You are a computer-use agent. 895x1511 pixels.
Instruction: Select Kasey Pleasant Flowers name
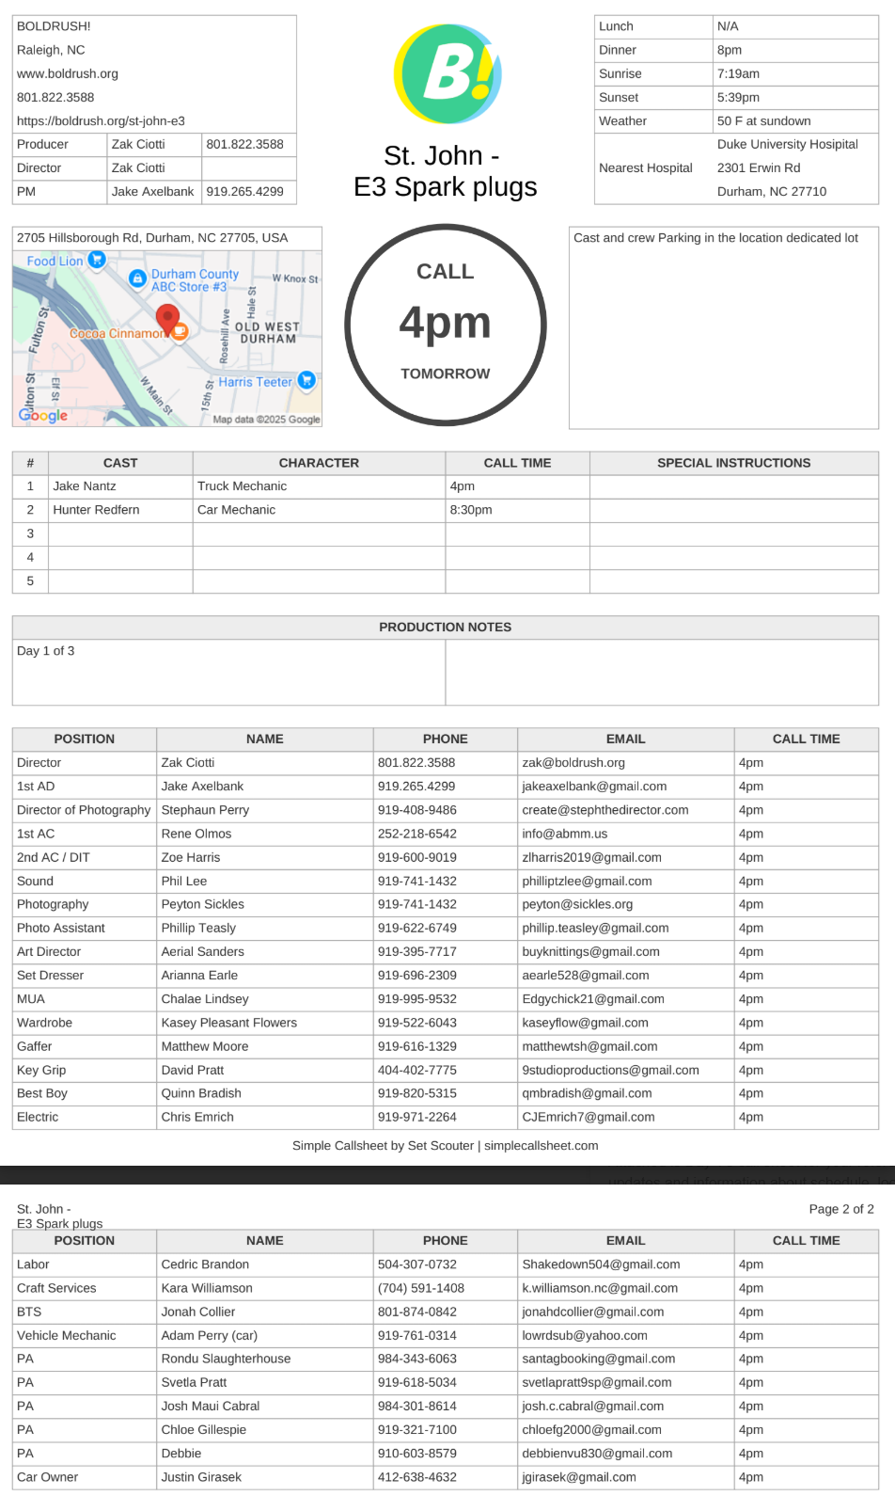pyautogui.click(x=228, y=1022)
